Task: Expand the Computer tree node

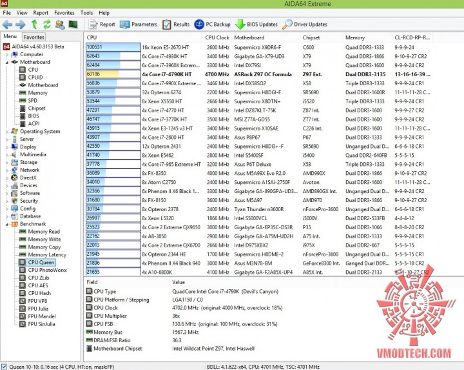Action: [7, 54]
